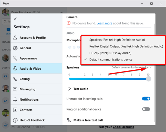Click the Audio & Video microphone icon
This screenshot has width=166, height=132.
[15, 69]
